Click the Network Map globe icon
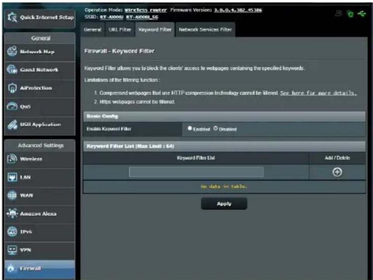The width and height of the screenshot is (373, 280). (12, 51)
